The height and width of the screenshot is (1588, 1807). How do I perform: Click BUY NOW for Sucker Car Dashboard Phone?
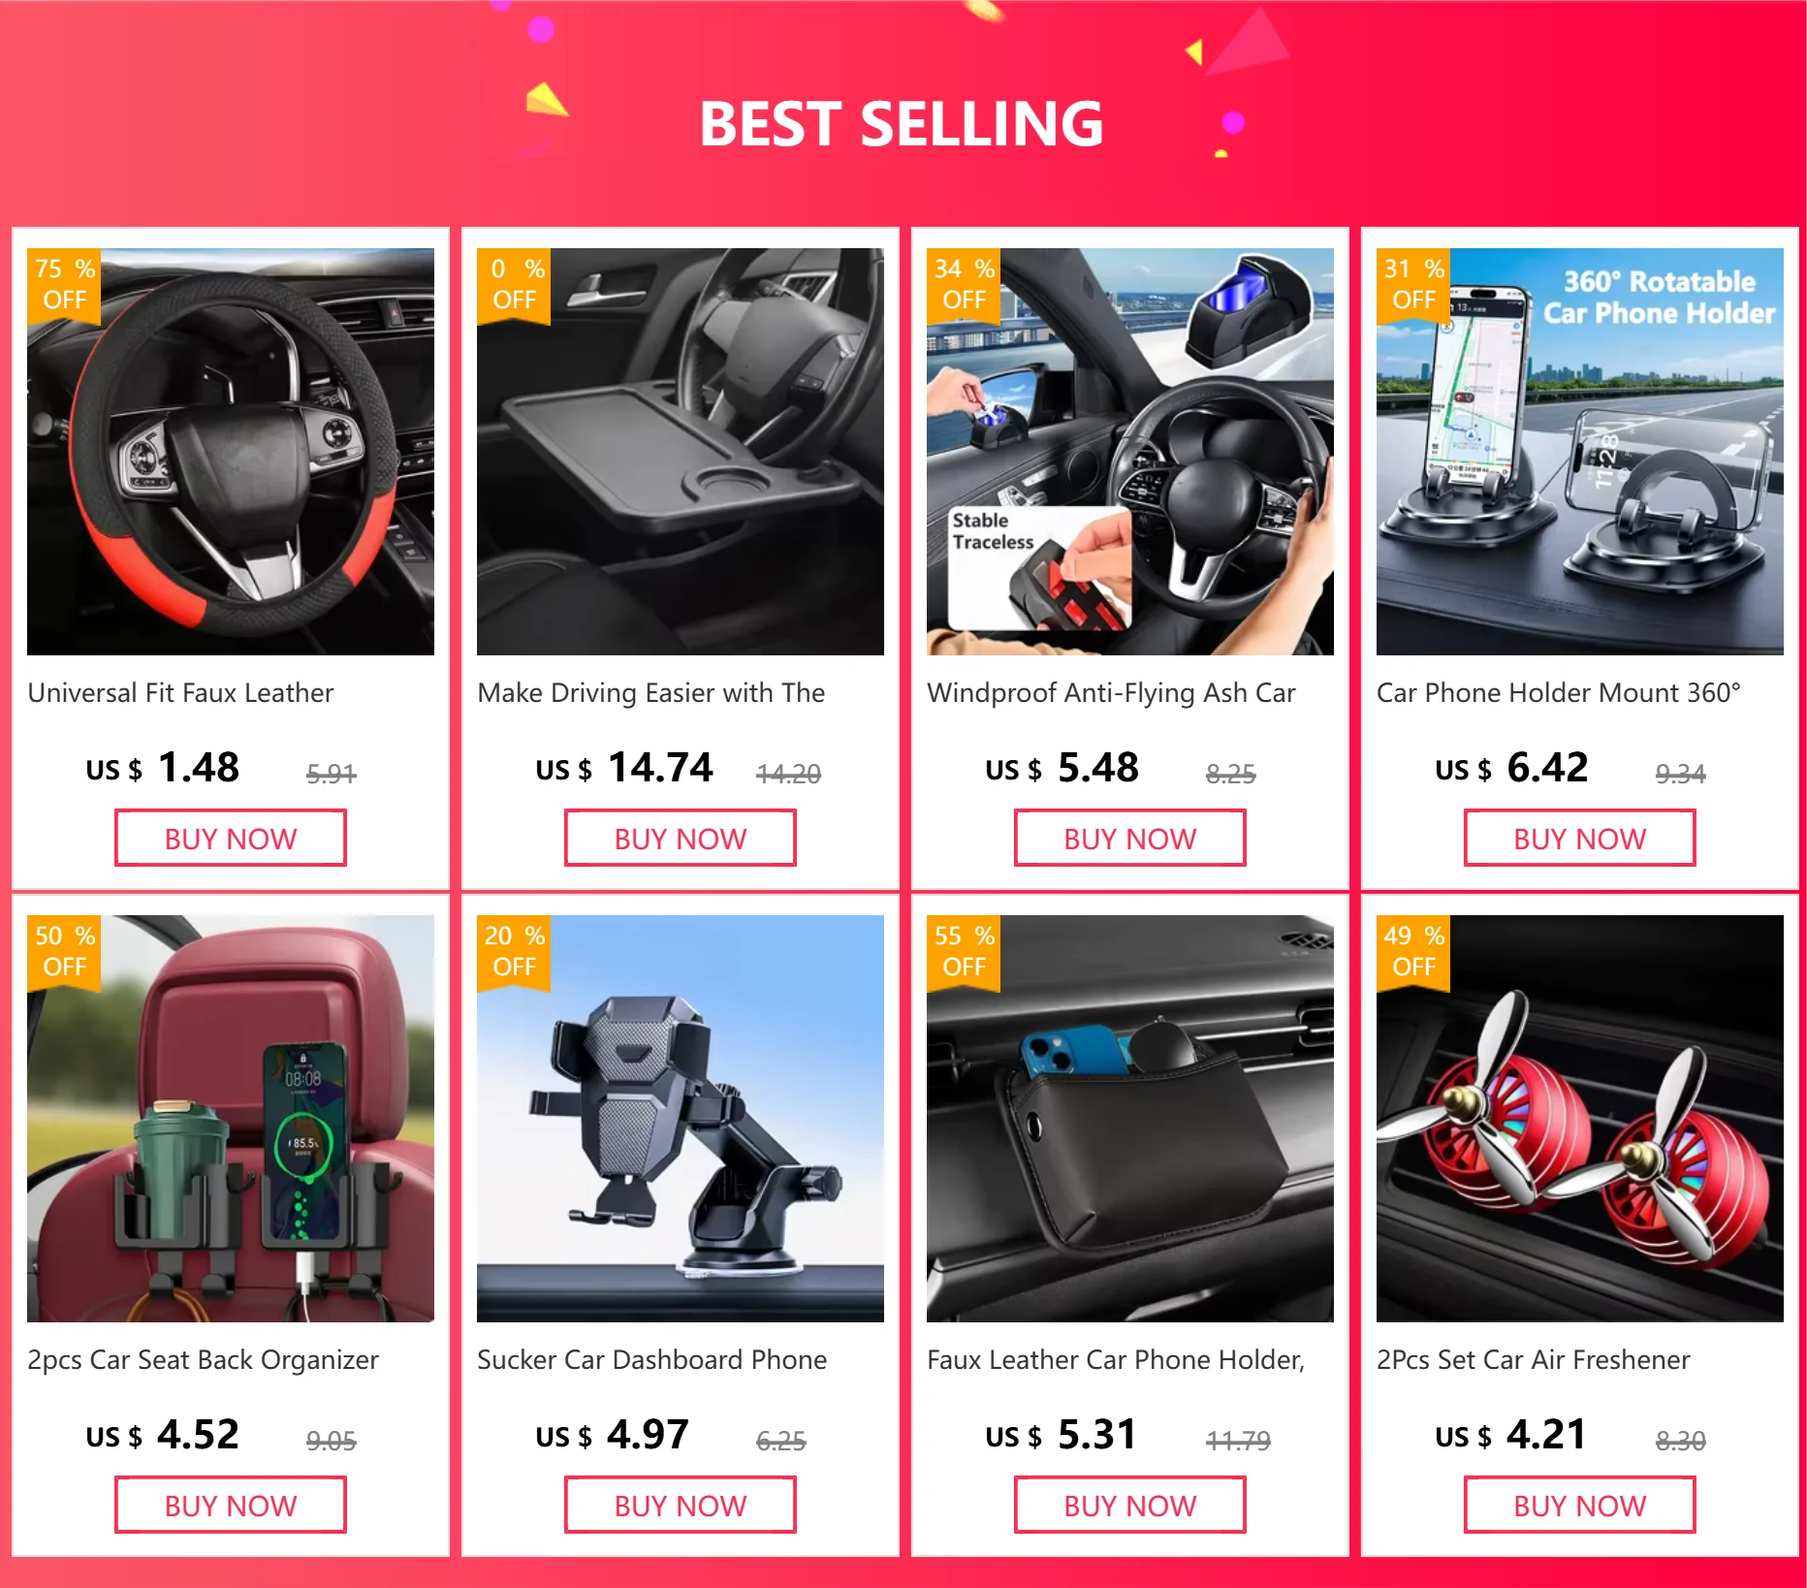tap(681, 1506)
